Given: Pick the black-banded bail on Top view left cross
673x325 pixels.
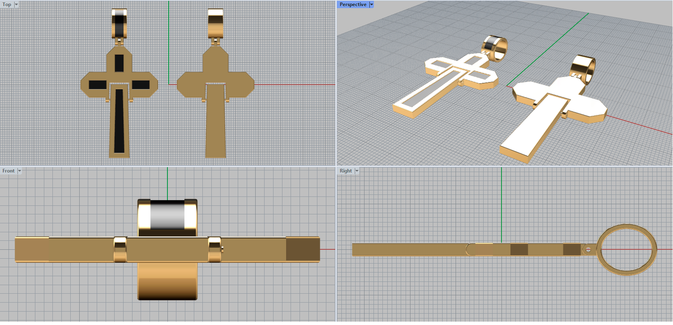Looking at the screenshot, I should [119, 23].
